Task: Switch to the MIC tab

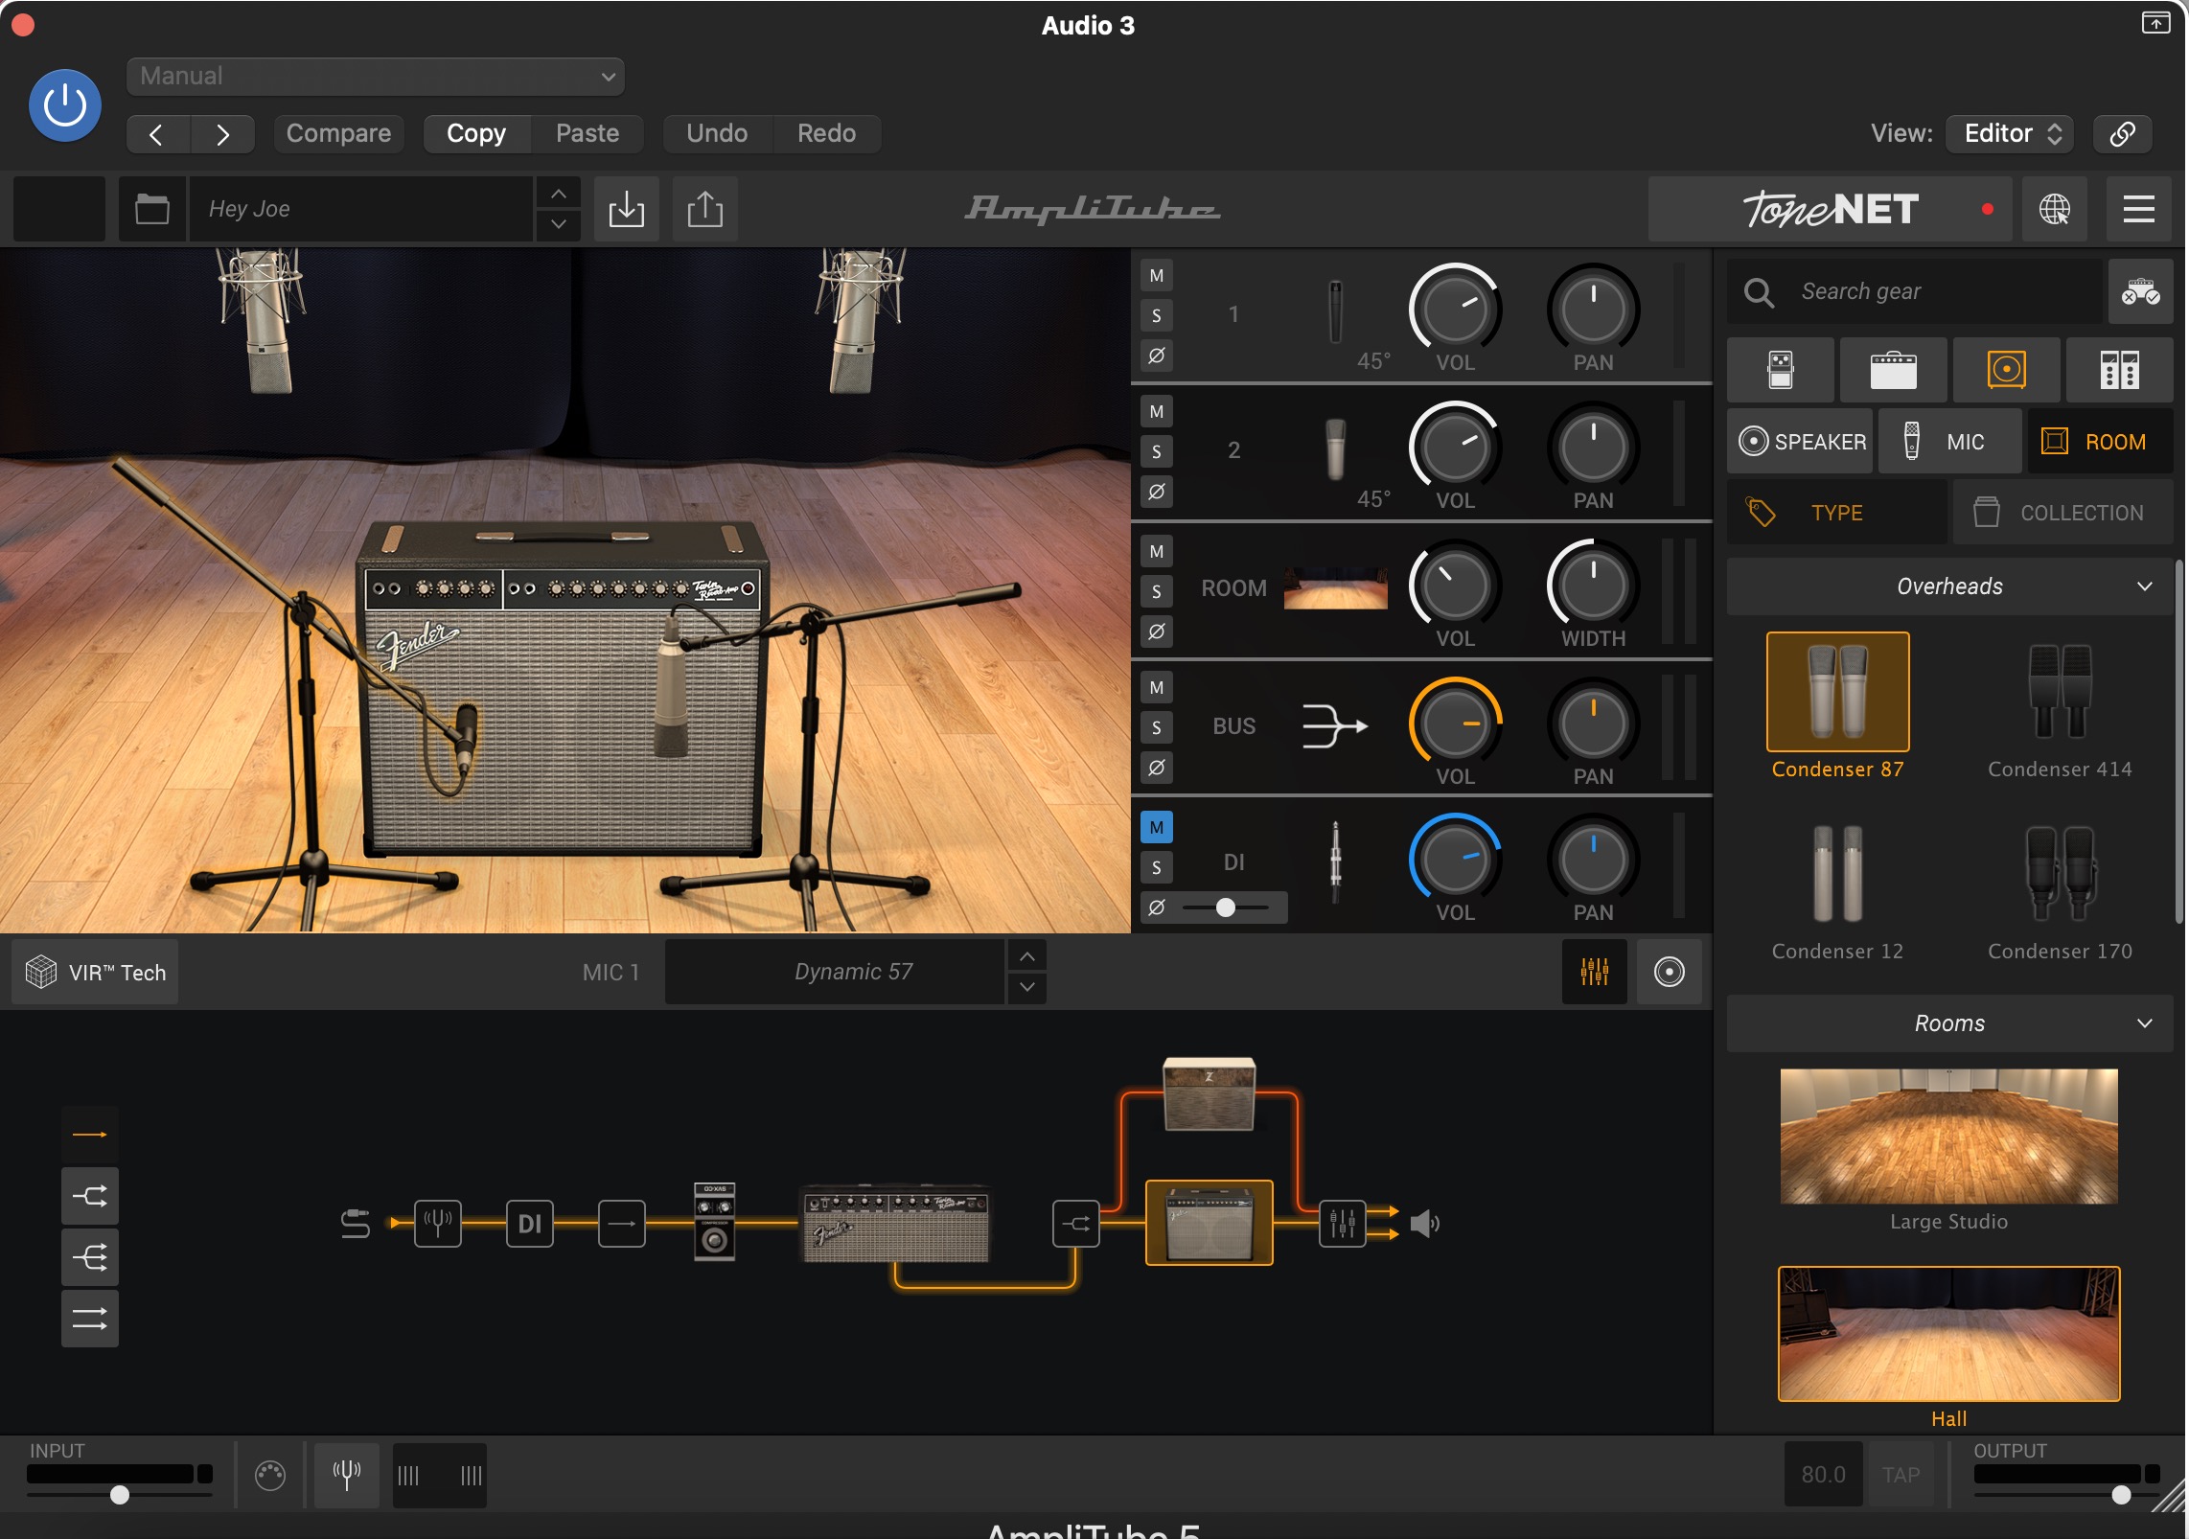Action: (x=1950, y=442)
